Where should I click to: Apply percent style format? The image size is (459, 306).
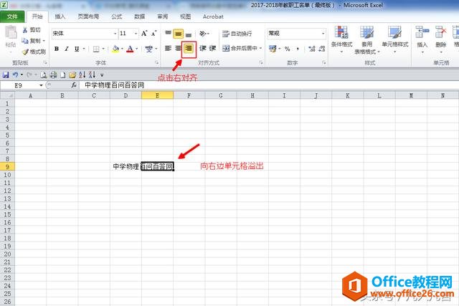pos(288,49)
